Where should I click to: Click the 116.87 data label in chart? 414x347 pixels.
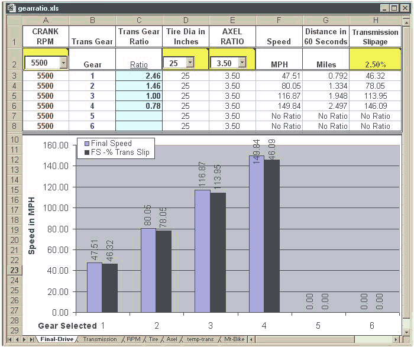(x=202, y=174)
